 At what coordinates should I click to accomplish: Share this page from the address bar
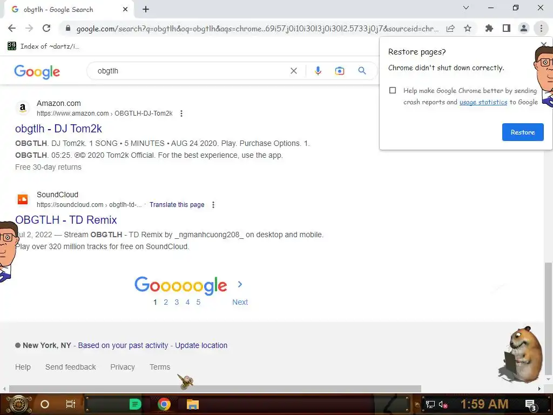[x=450, y=29]
